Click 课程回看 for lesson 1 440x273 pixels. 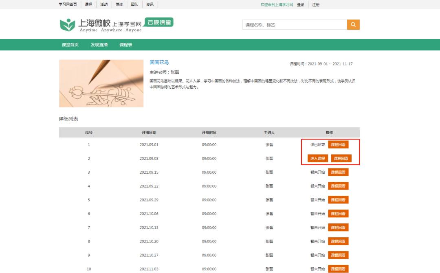pos(338,144)
